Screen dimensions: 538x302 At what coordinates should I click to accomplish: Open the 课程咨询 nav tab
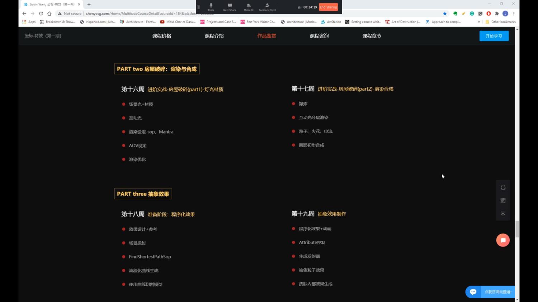(x=319, y=36)
